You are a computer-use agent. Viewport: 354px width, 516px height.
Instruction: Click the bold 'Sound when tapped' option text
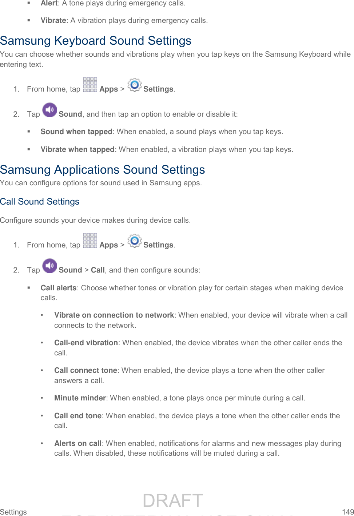76,132
